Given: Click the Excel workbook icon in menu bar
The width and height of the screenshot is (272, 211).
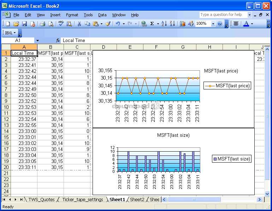Looking at the screenshot, I should [x=7, y=15].
